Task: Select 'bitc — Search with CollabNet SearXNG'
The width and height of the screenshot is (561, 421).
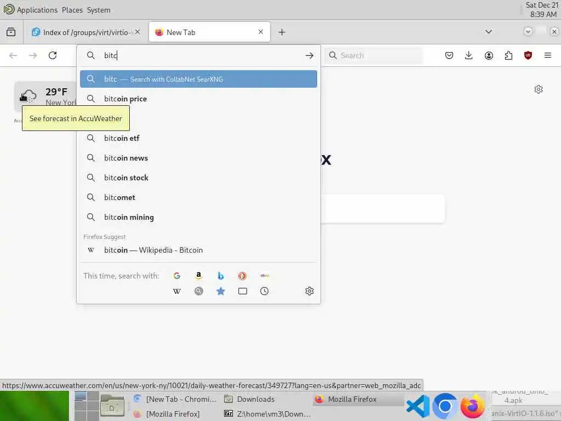Action: (198, 79)
